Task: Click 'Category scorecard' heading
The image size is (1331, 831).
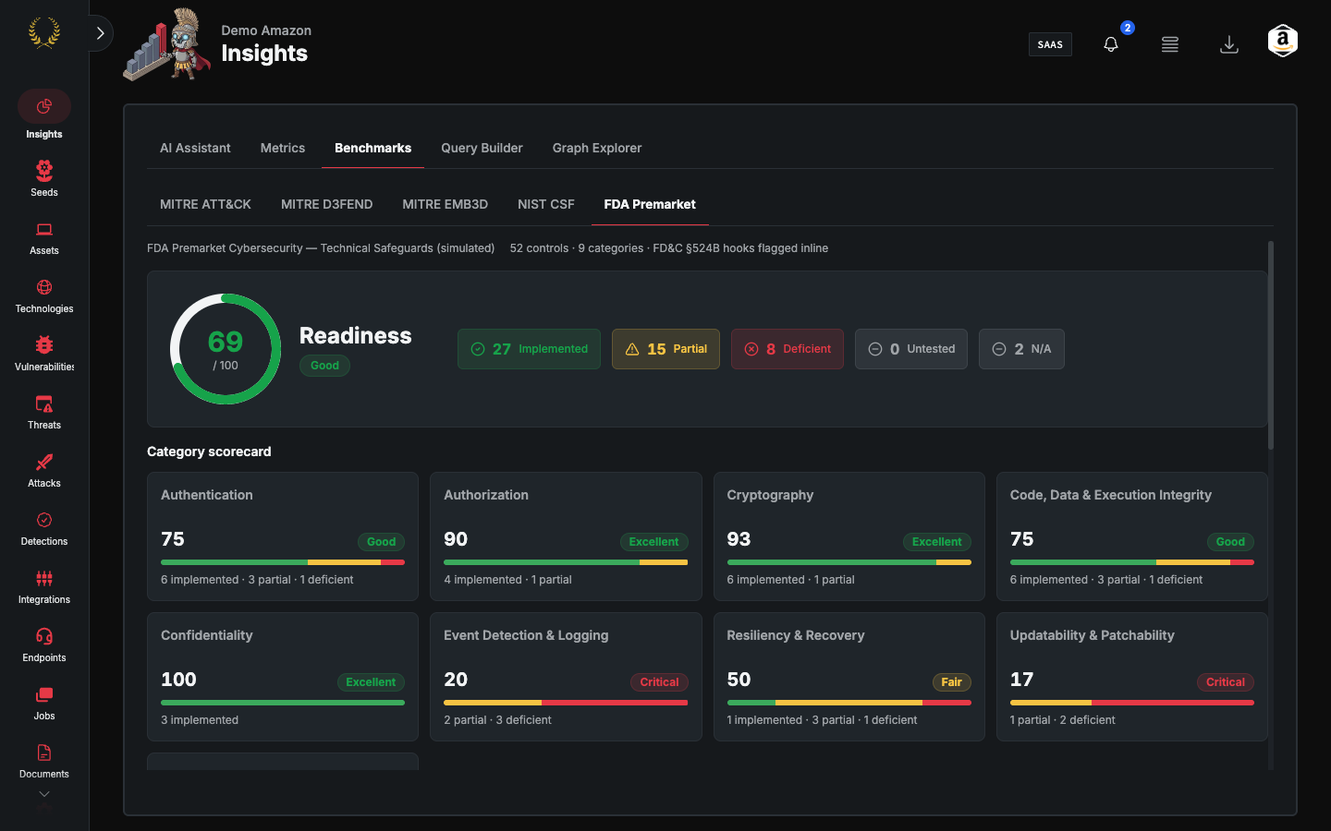Action: [209, 452]
